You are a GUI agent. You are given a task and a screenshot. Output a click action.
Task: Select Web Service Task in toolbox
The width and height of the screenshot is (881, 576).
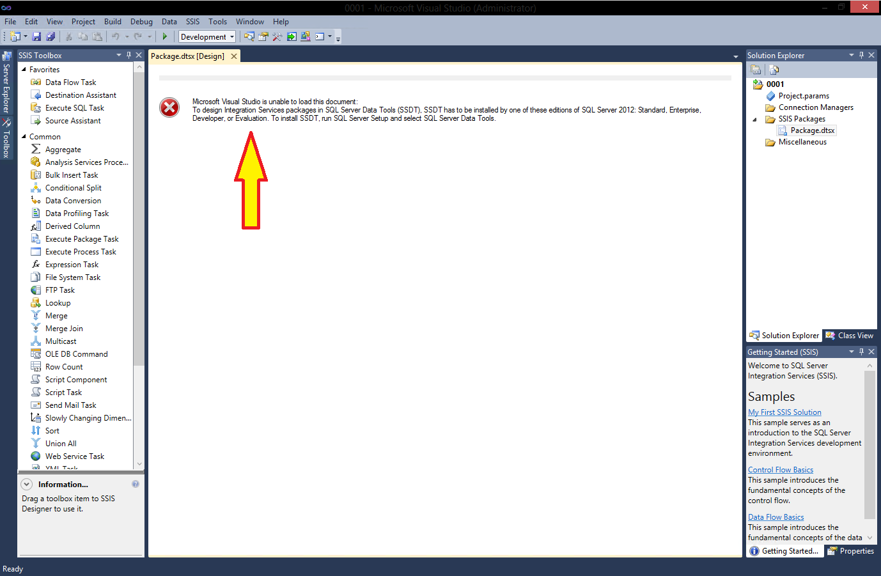[74, 456]
